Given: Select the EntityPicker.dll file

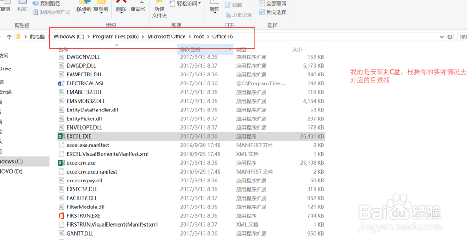Looking at the screenshot, I should pos(84,118).
